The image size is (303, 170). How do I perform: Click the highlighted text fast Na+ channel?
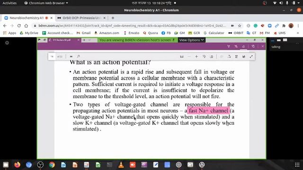tap(208, 110)
